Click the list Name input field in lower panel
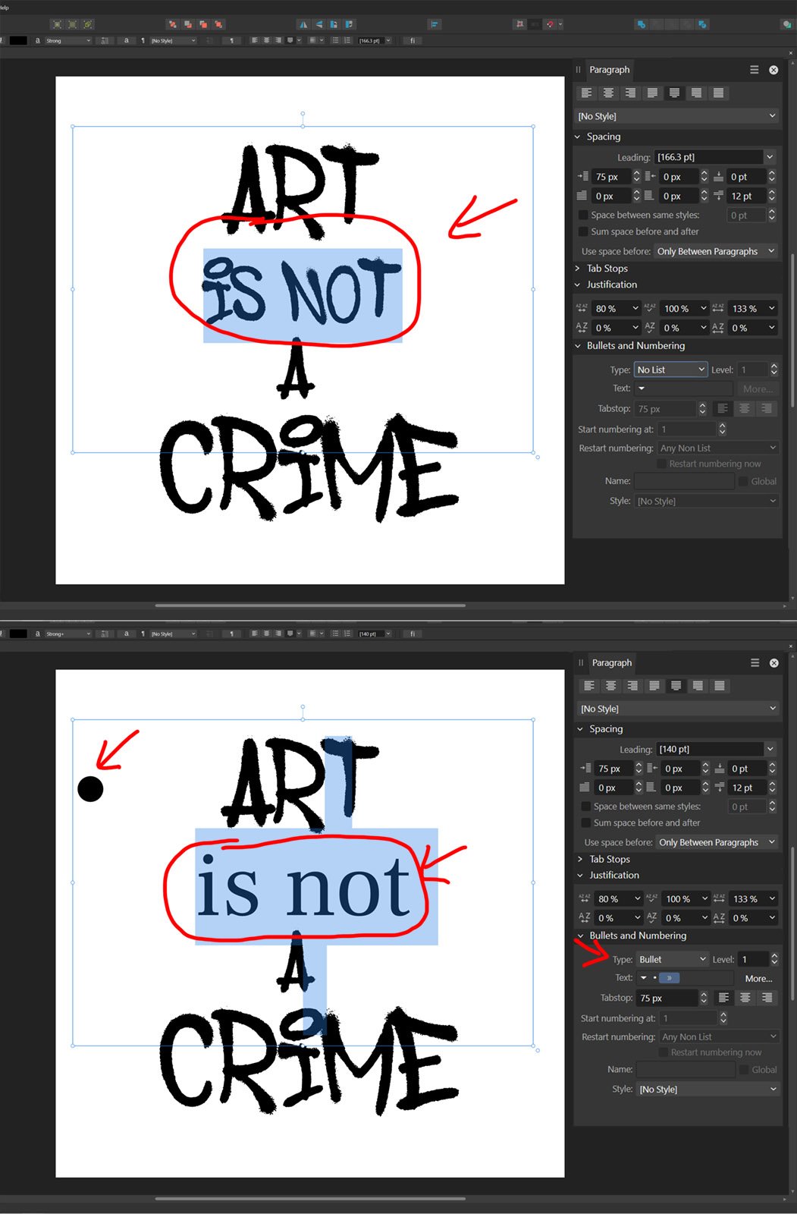 click(x=686, y=1070)
